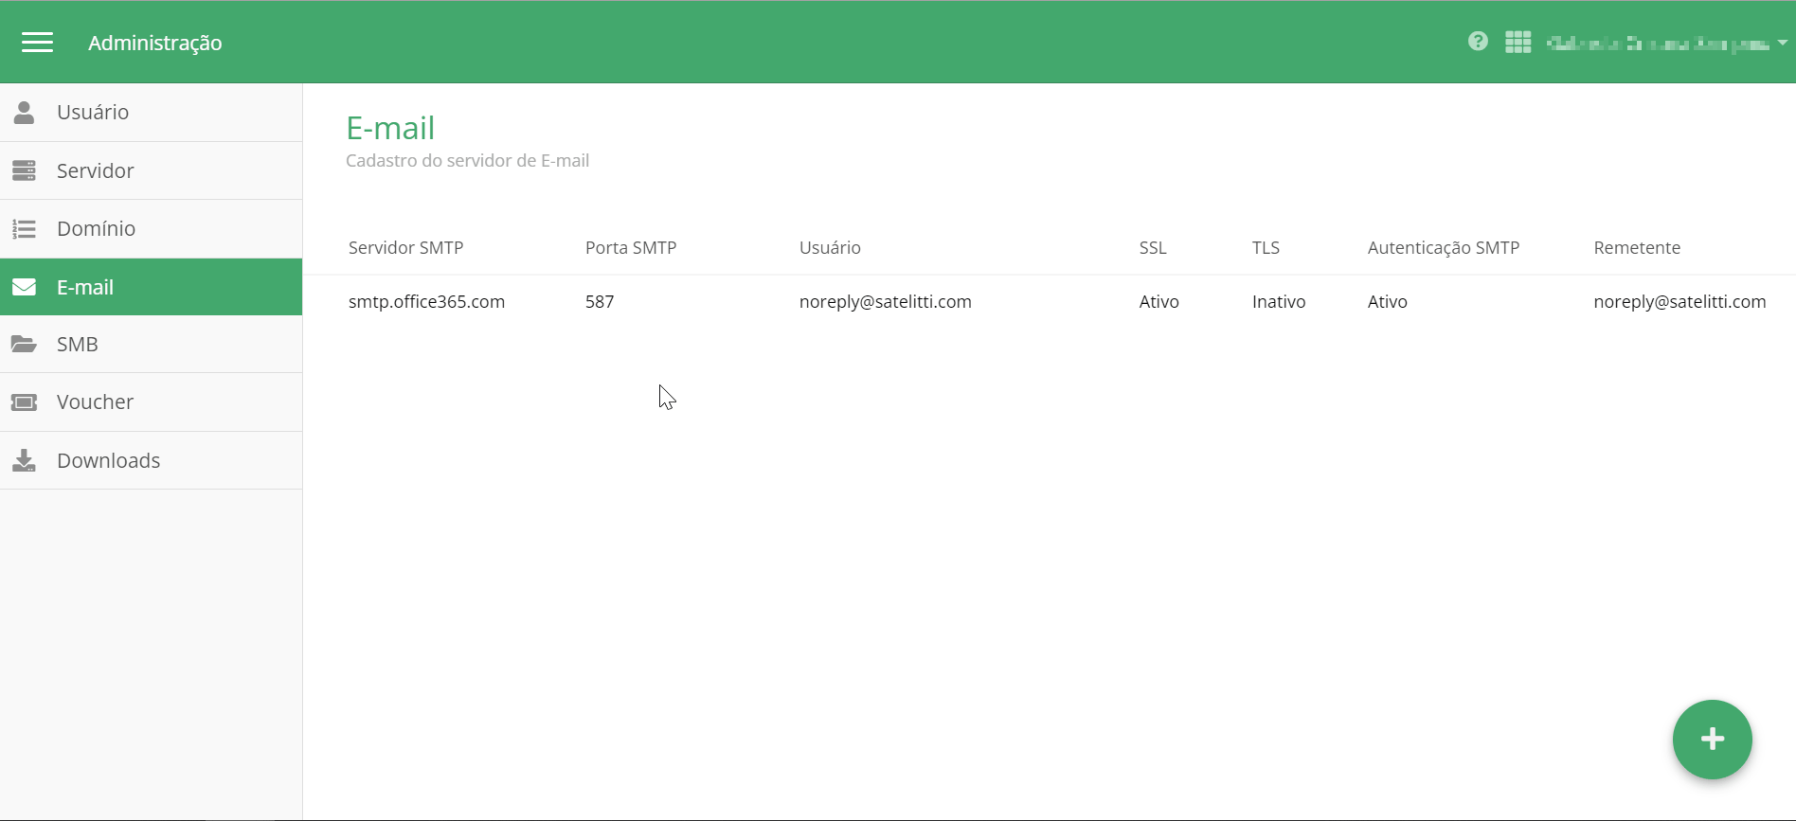The height and width of the screenshot is (821, 1796).
Task: Select the E-mail sidebar item
Action: coord(85,287)
